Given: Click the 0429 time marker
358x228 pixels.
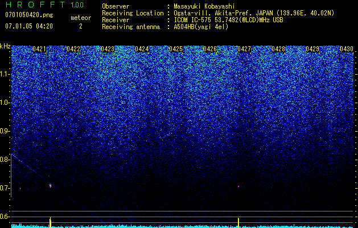Looking at the screenshot, I should point(312,49).
